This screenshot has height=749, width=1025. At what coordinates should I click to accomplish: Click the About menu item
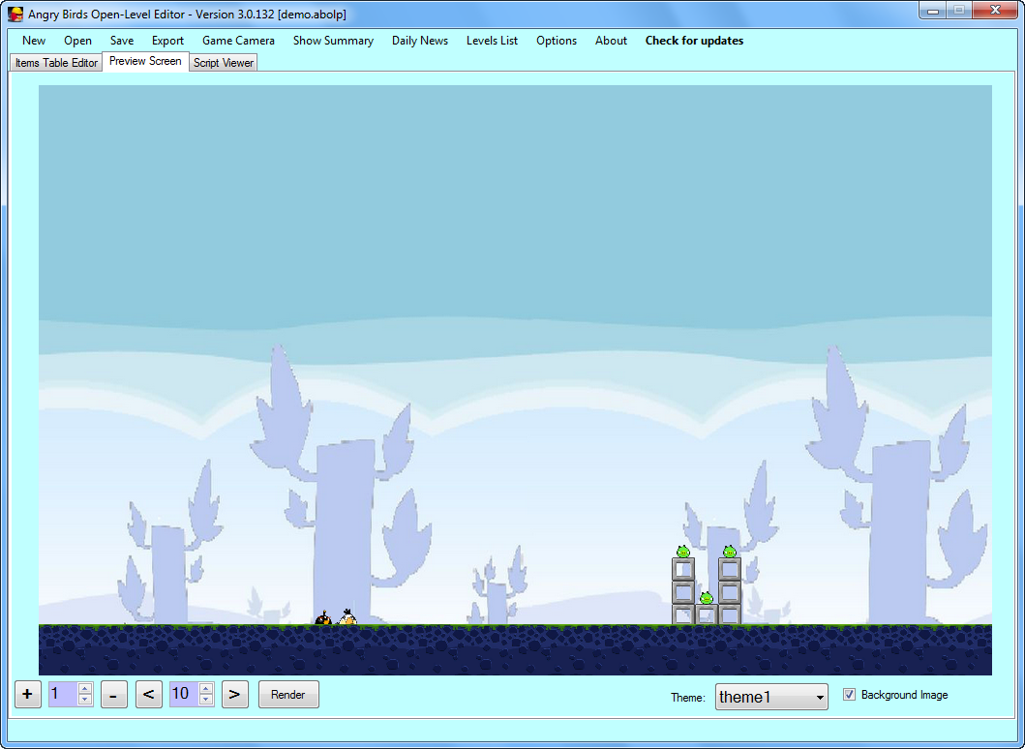click(611, 41)
